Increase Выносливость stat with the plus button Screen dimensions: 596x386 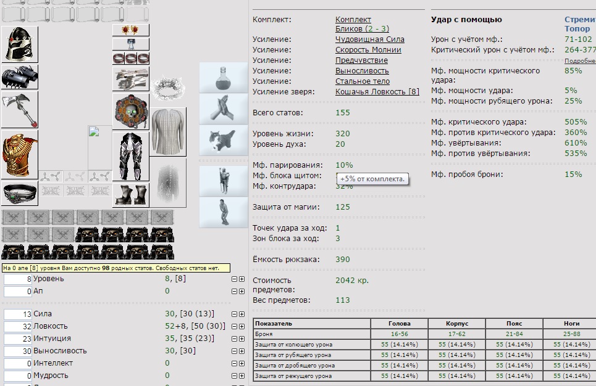pos(241,351)
